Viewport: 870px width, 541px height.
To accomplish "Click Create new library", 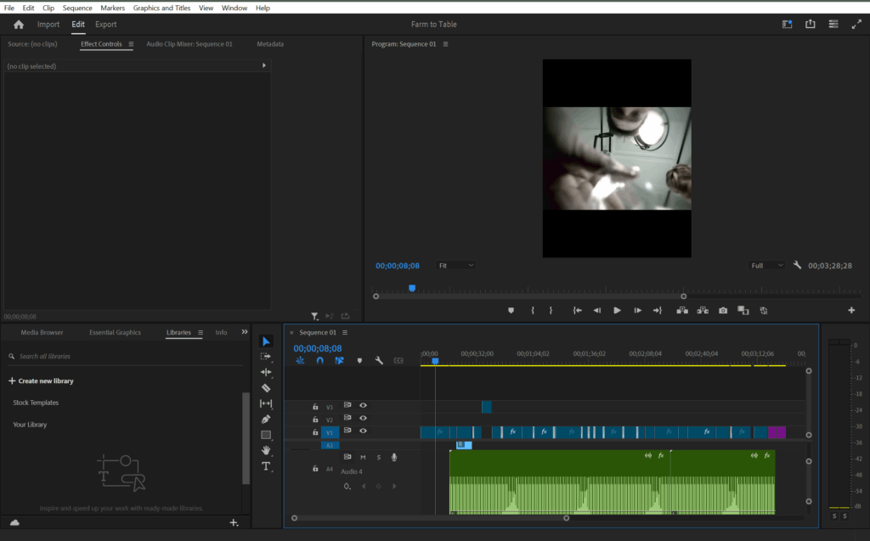I will click(41, 381).
